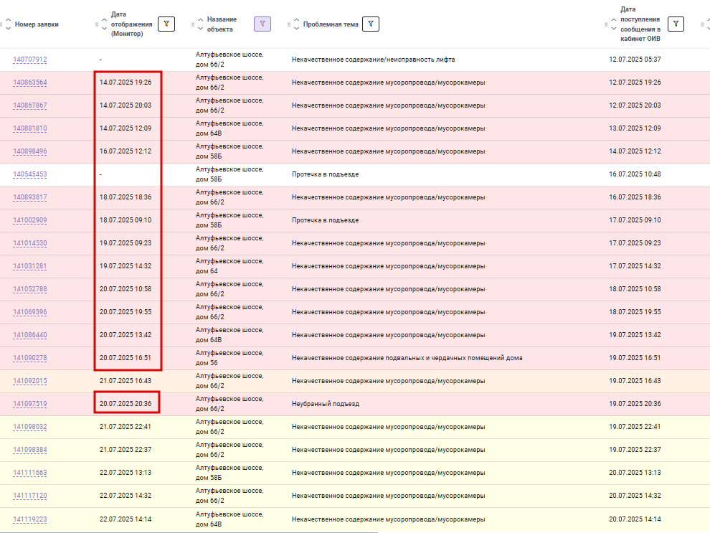Select monitor date 20.07.2025 20:36

pos(126,403)
